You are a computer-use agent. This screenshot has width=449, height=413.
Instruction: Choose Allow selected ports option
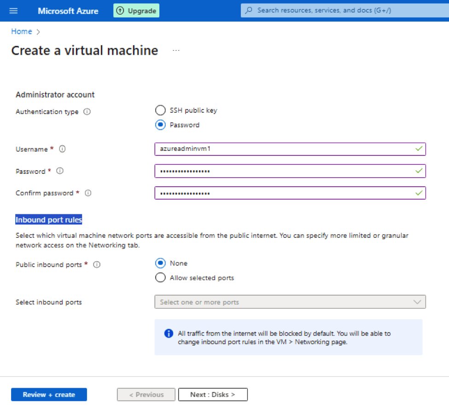pos(160,278)
